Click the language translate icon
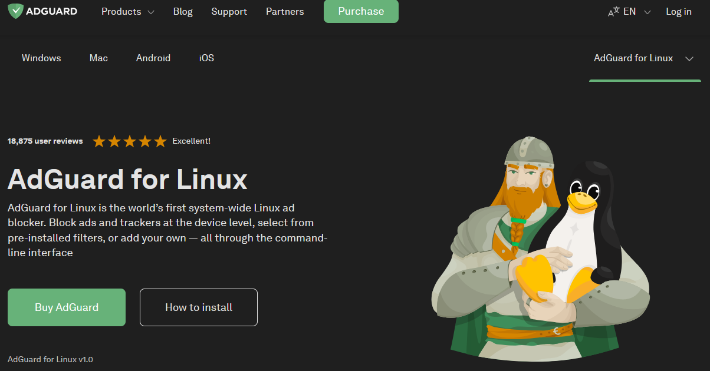Image resolution: width=710 pixels, height=371 pixels. pyautogui.click(x=614, y=12)
